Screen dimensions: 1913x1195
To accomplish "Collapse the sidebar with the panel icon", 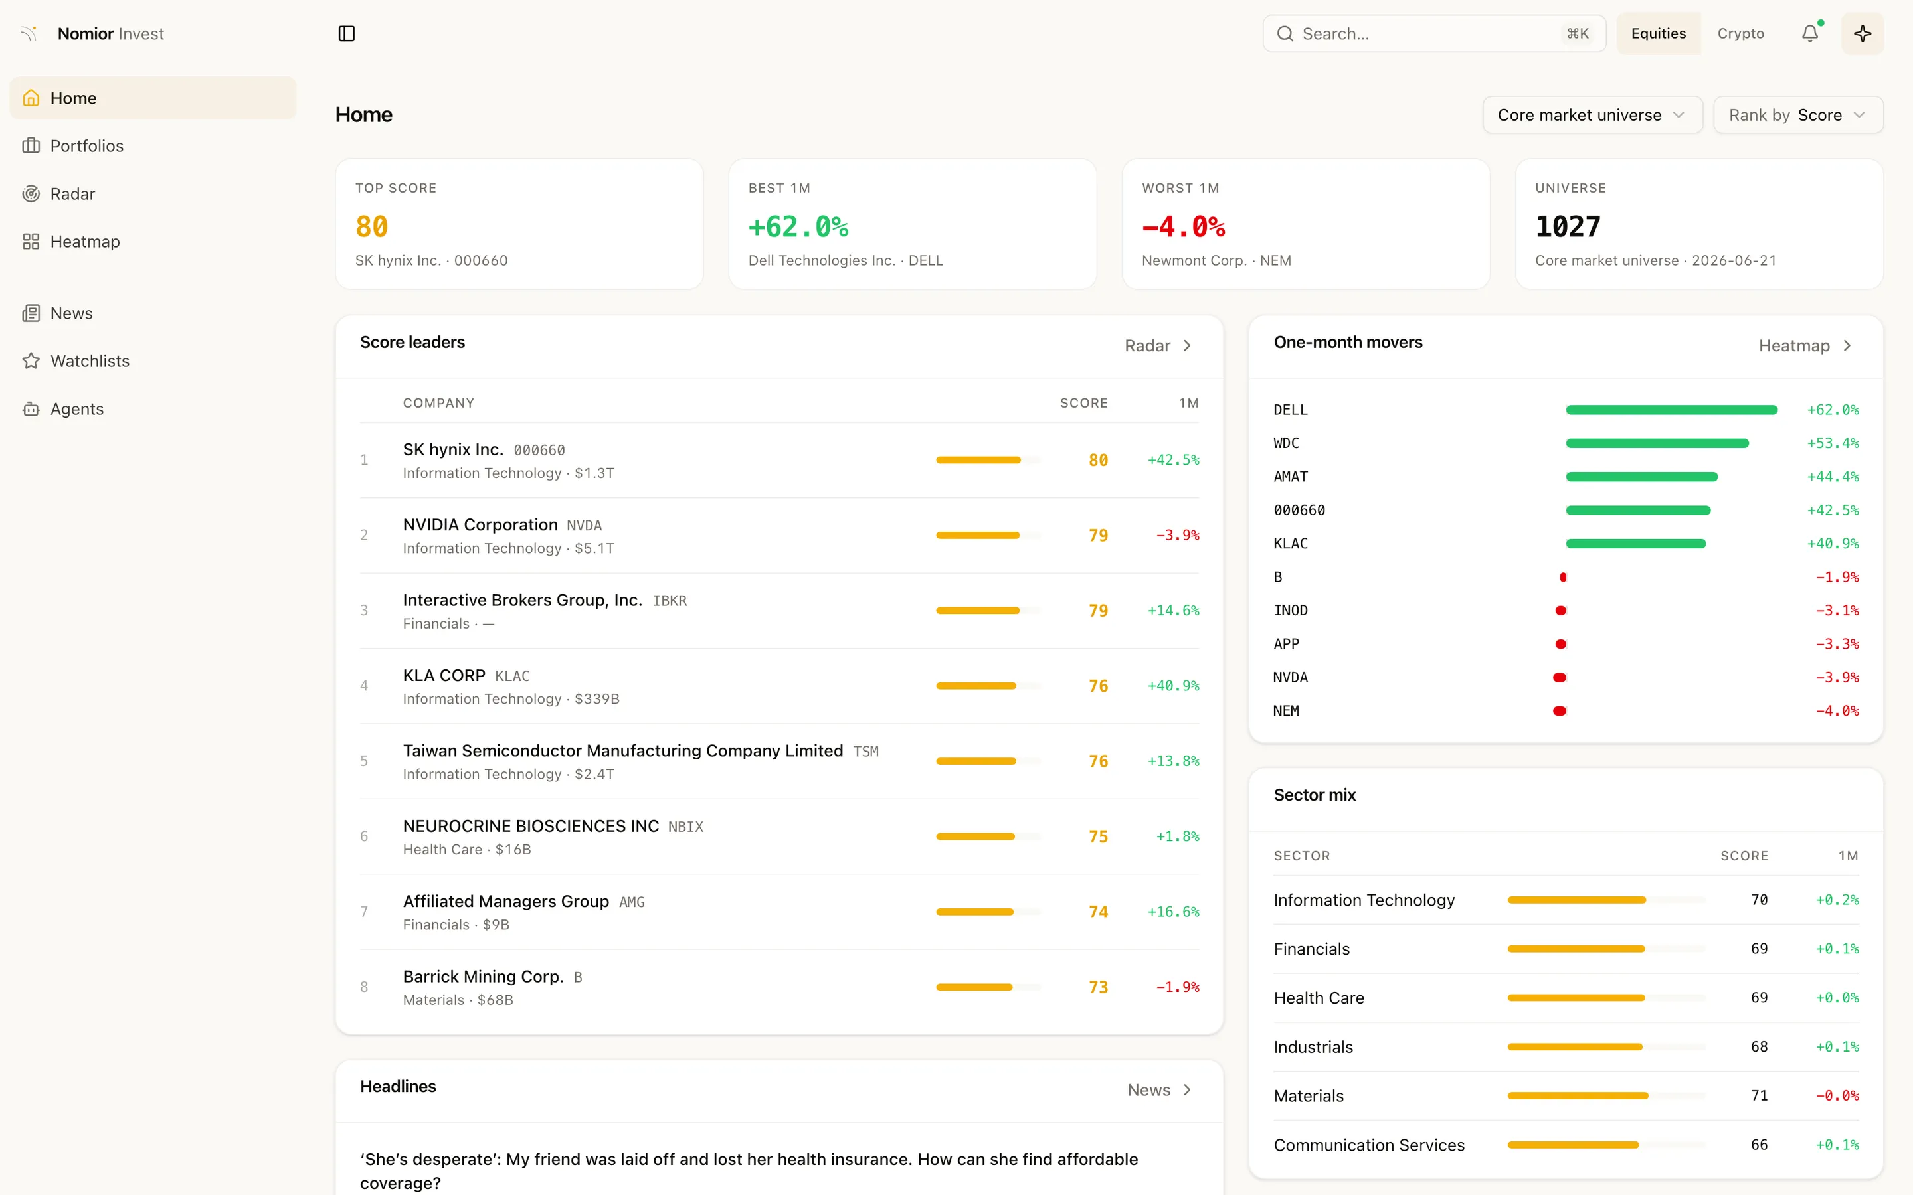I will (x=346, y=33).
